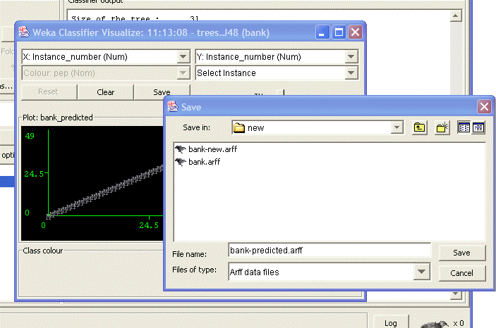
Task: Expand the Select Instance dropdown
Action: pos(351,73)
